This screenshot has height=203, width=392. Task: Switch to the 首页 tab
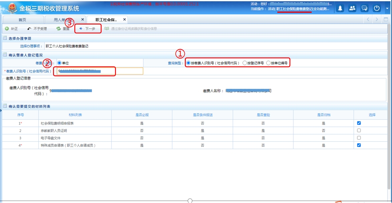pos(23,20)
